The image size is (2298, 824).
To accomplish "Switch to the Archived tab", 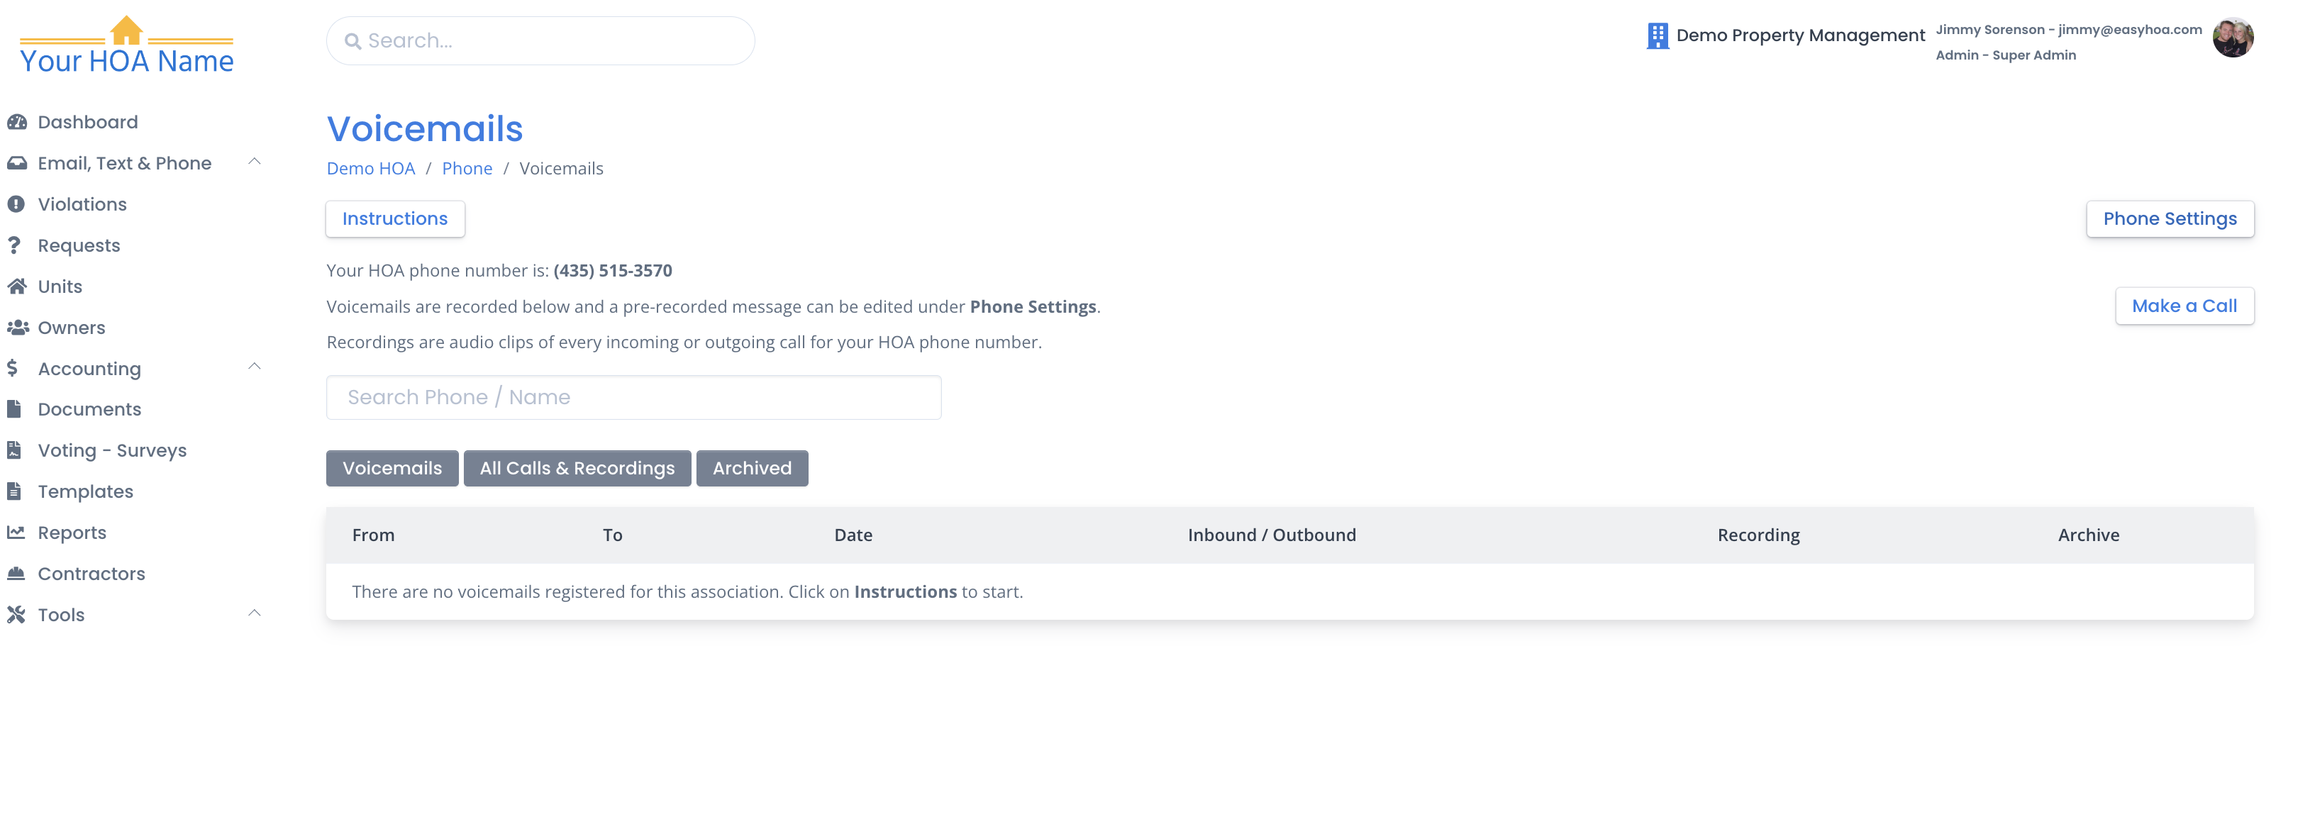I will pos(752,468).
